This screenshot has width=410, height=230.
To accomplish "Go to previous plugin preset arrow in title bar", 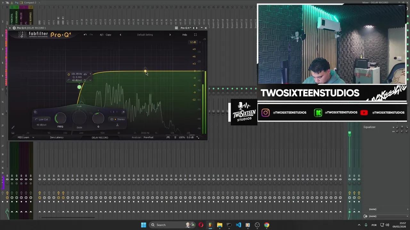I will 193,28.
